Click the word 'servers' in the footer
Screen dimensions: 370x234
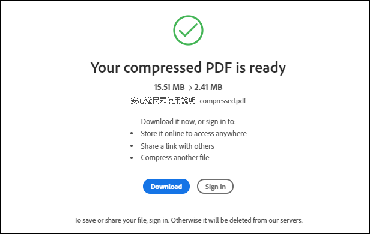point(291,220)
